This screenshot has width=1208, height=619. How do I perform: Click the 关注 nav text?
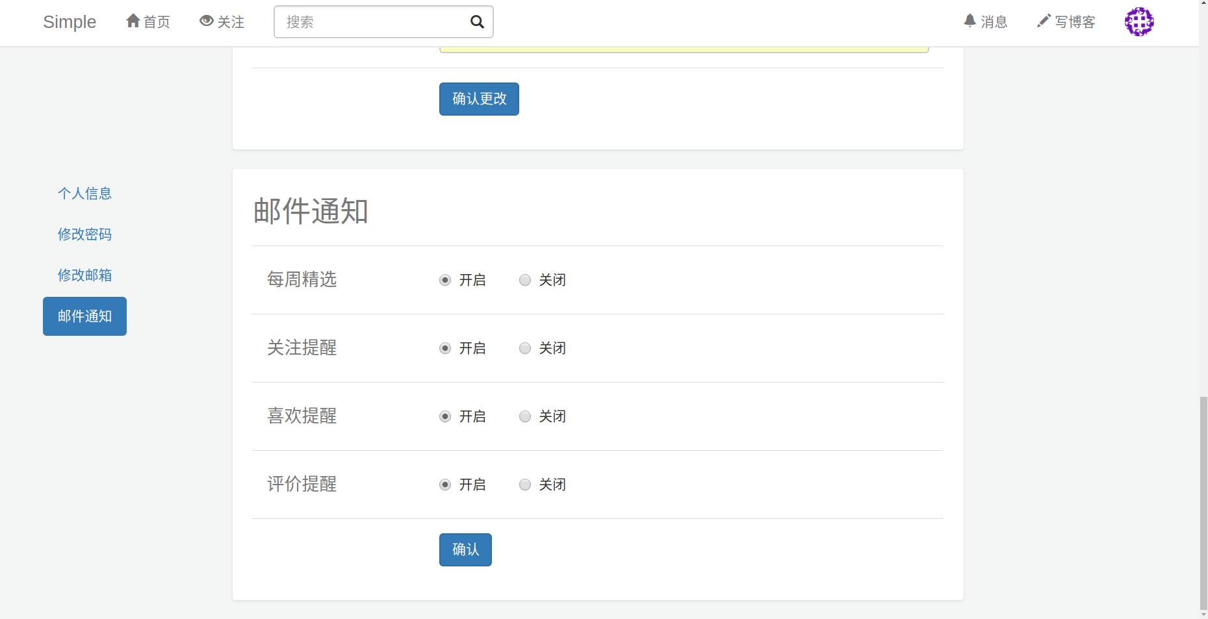(x=231, y=22)
